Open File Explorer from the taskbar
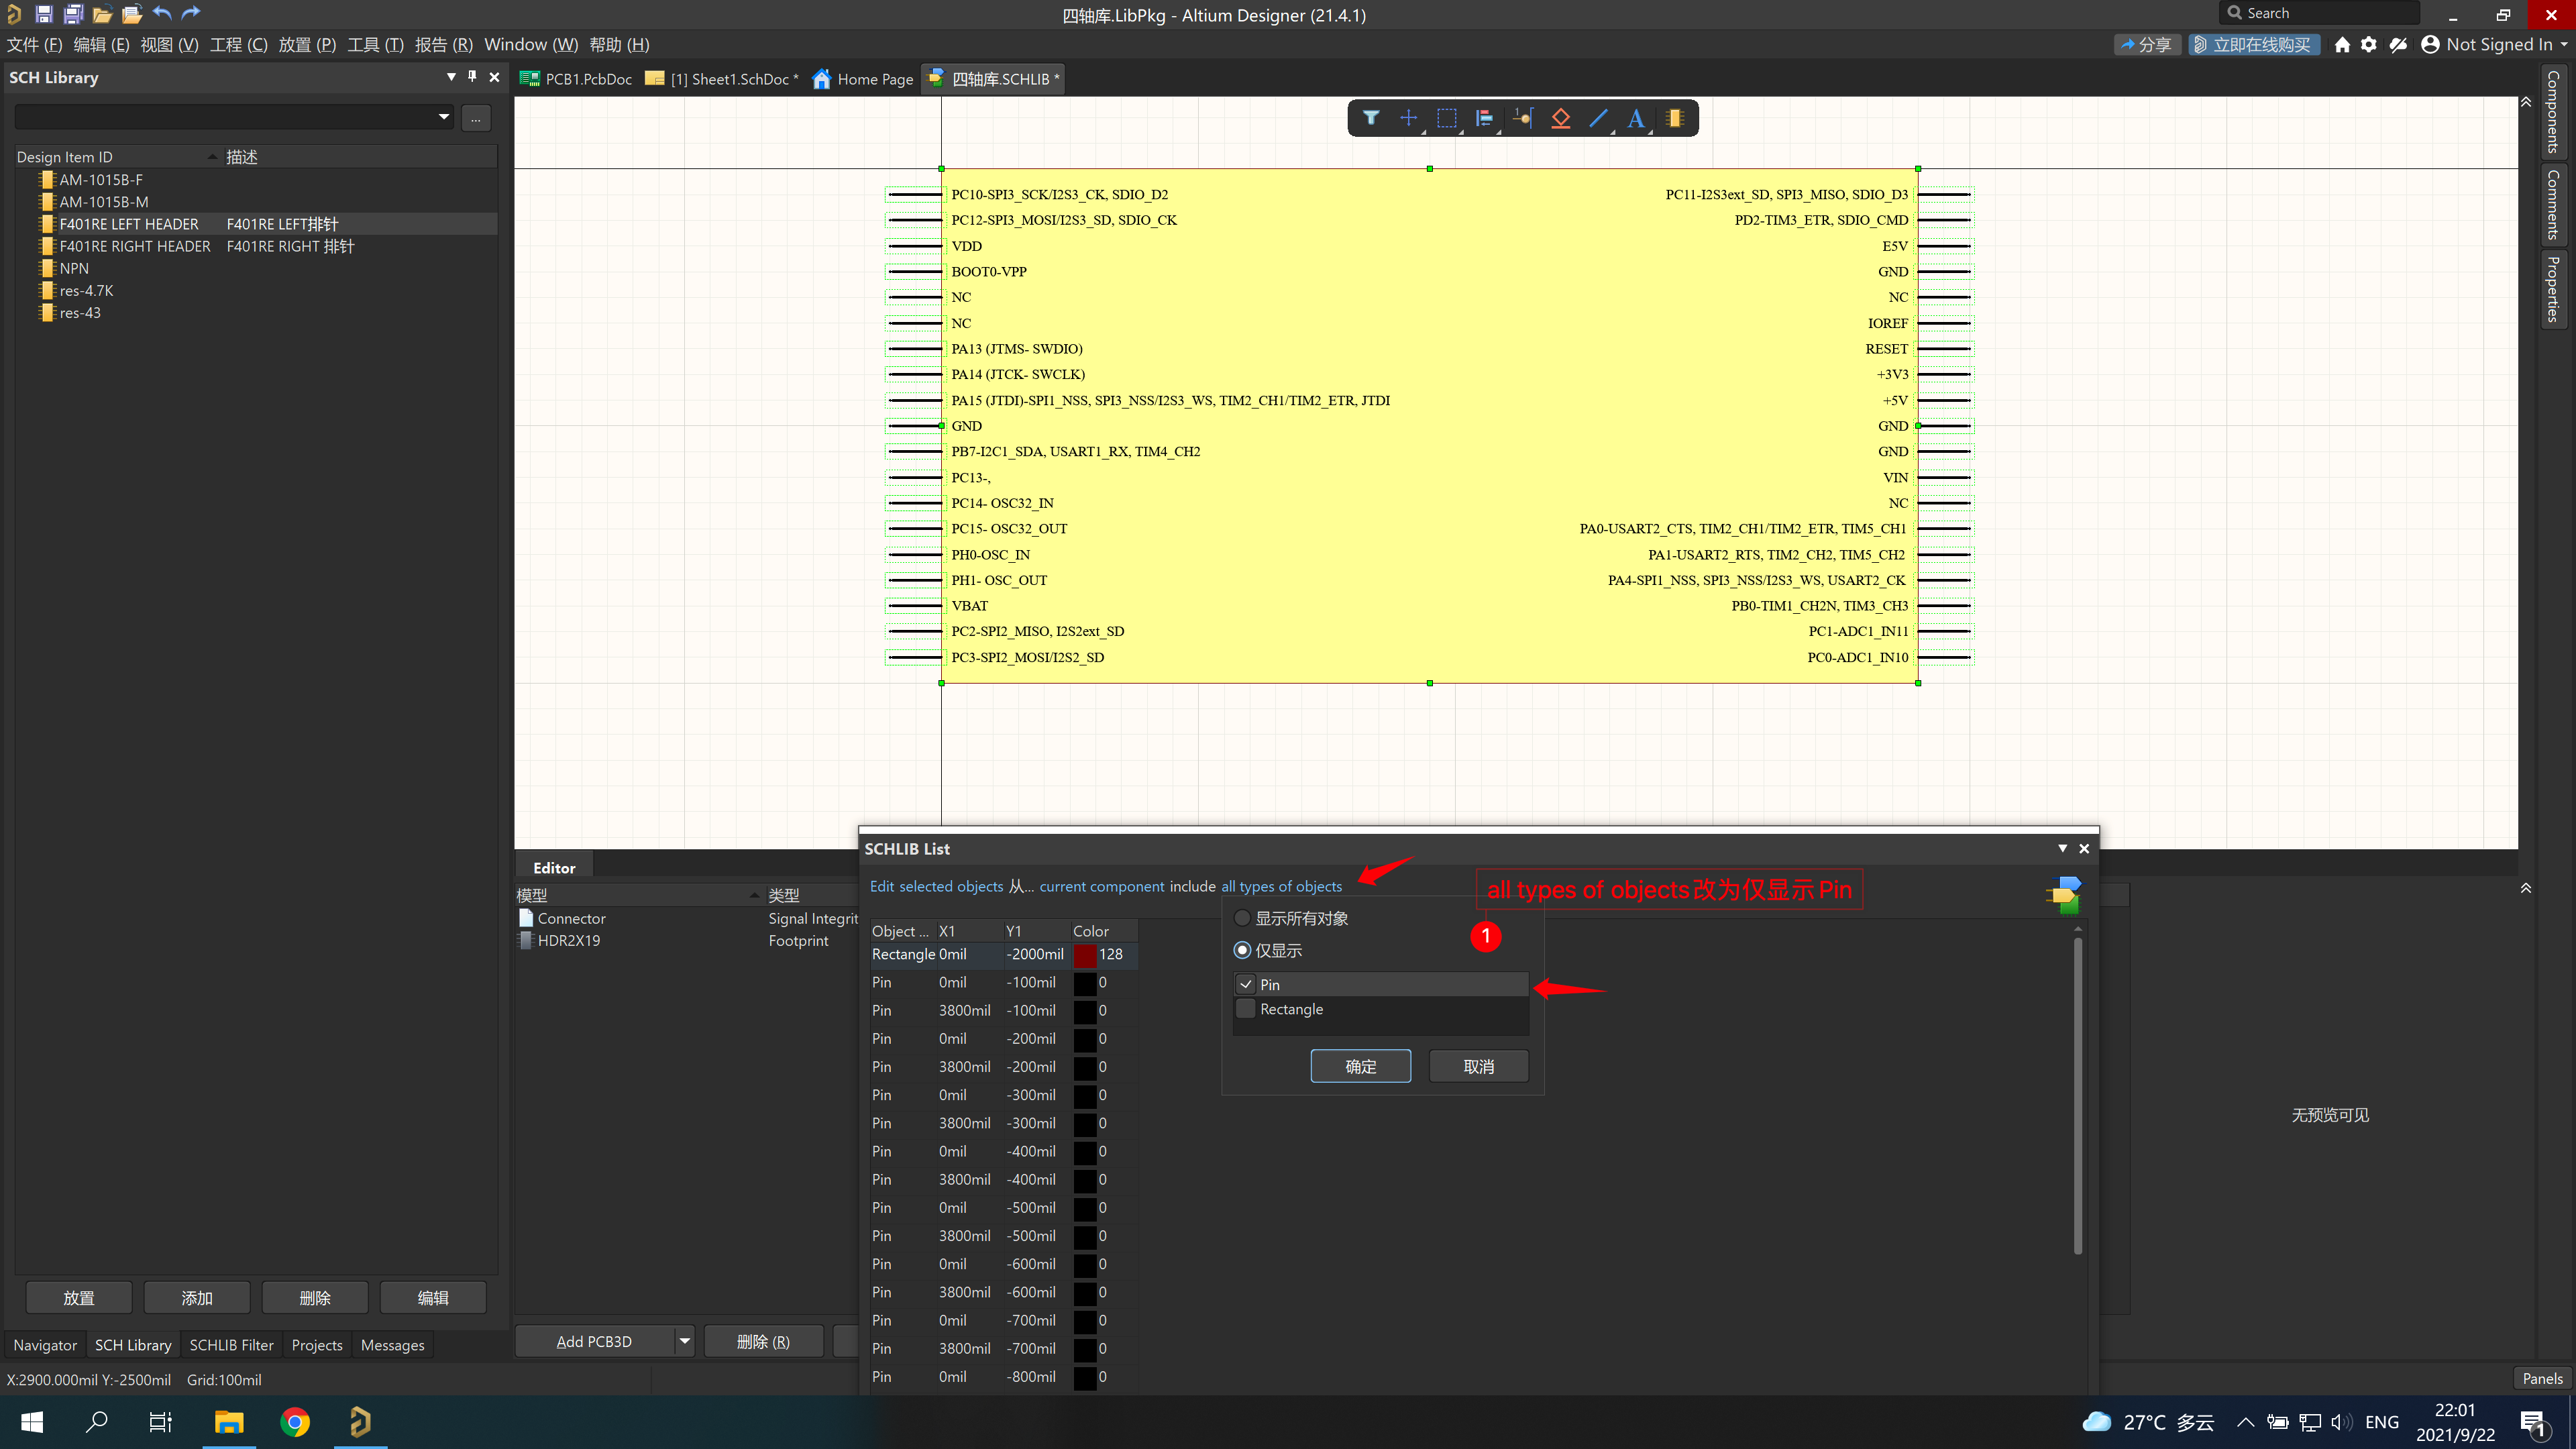The image size is (2576, 1449). pos(229,1421)
